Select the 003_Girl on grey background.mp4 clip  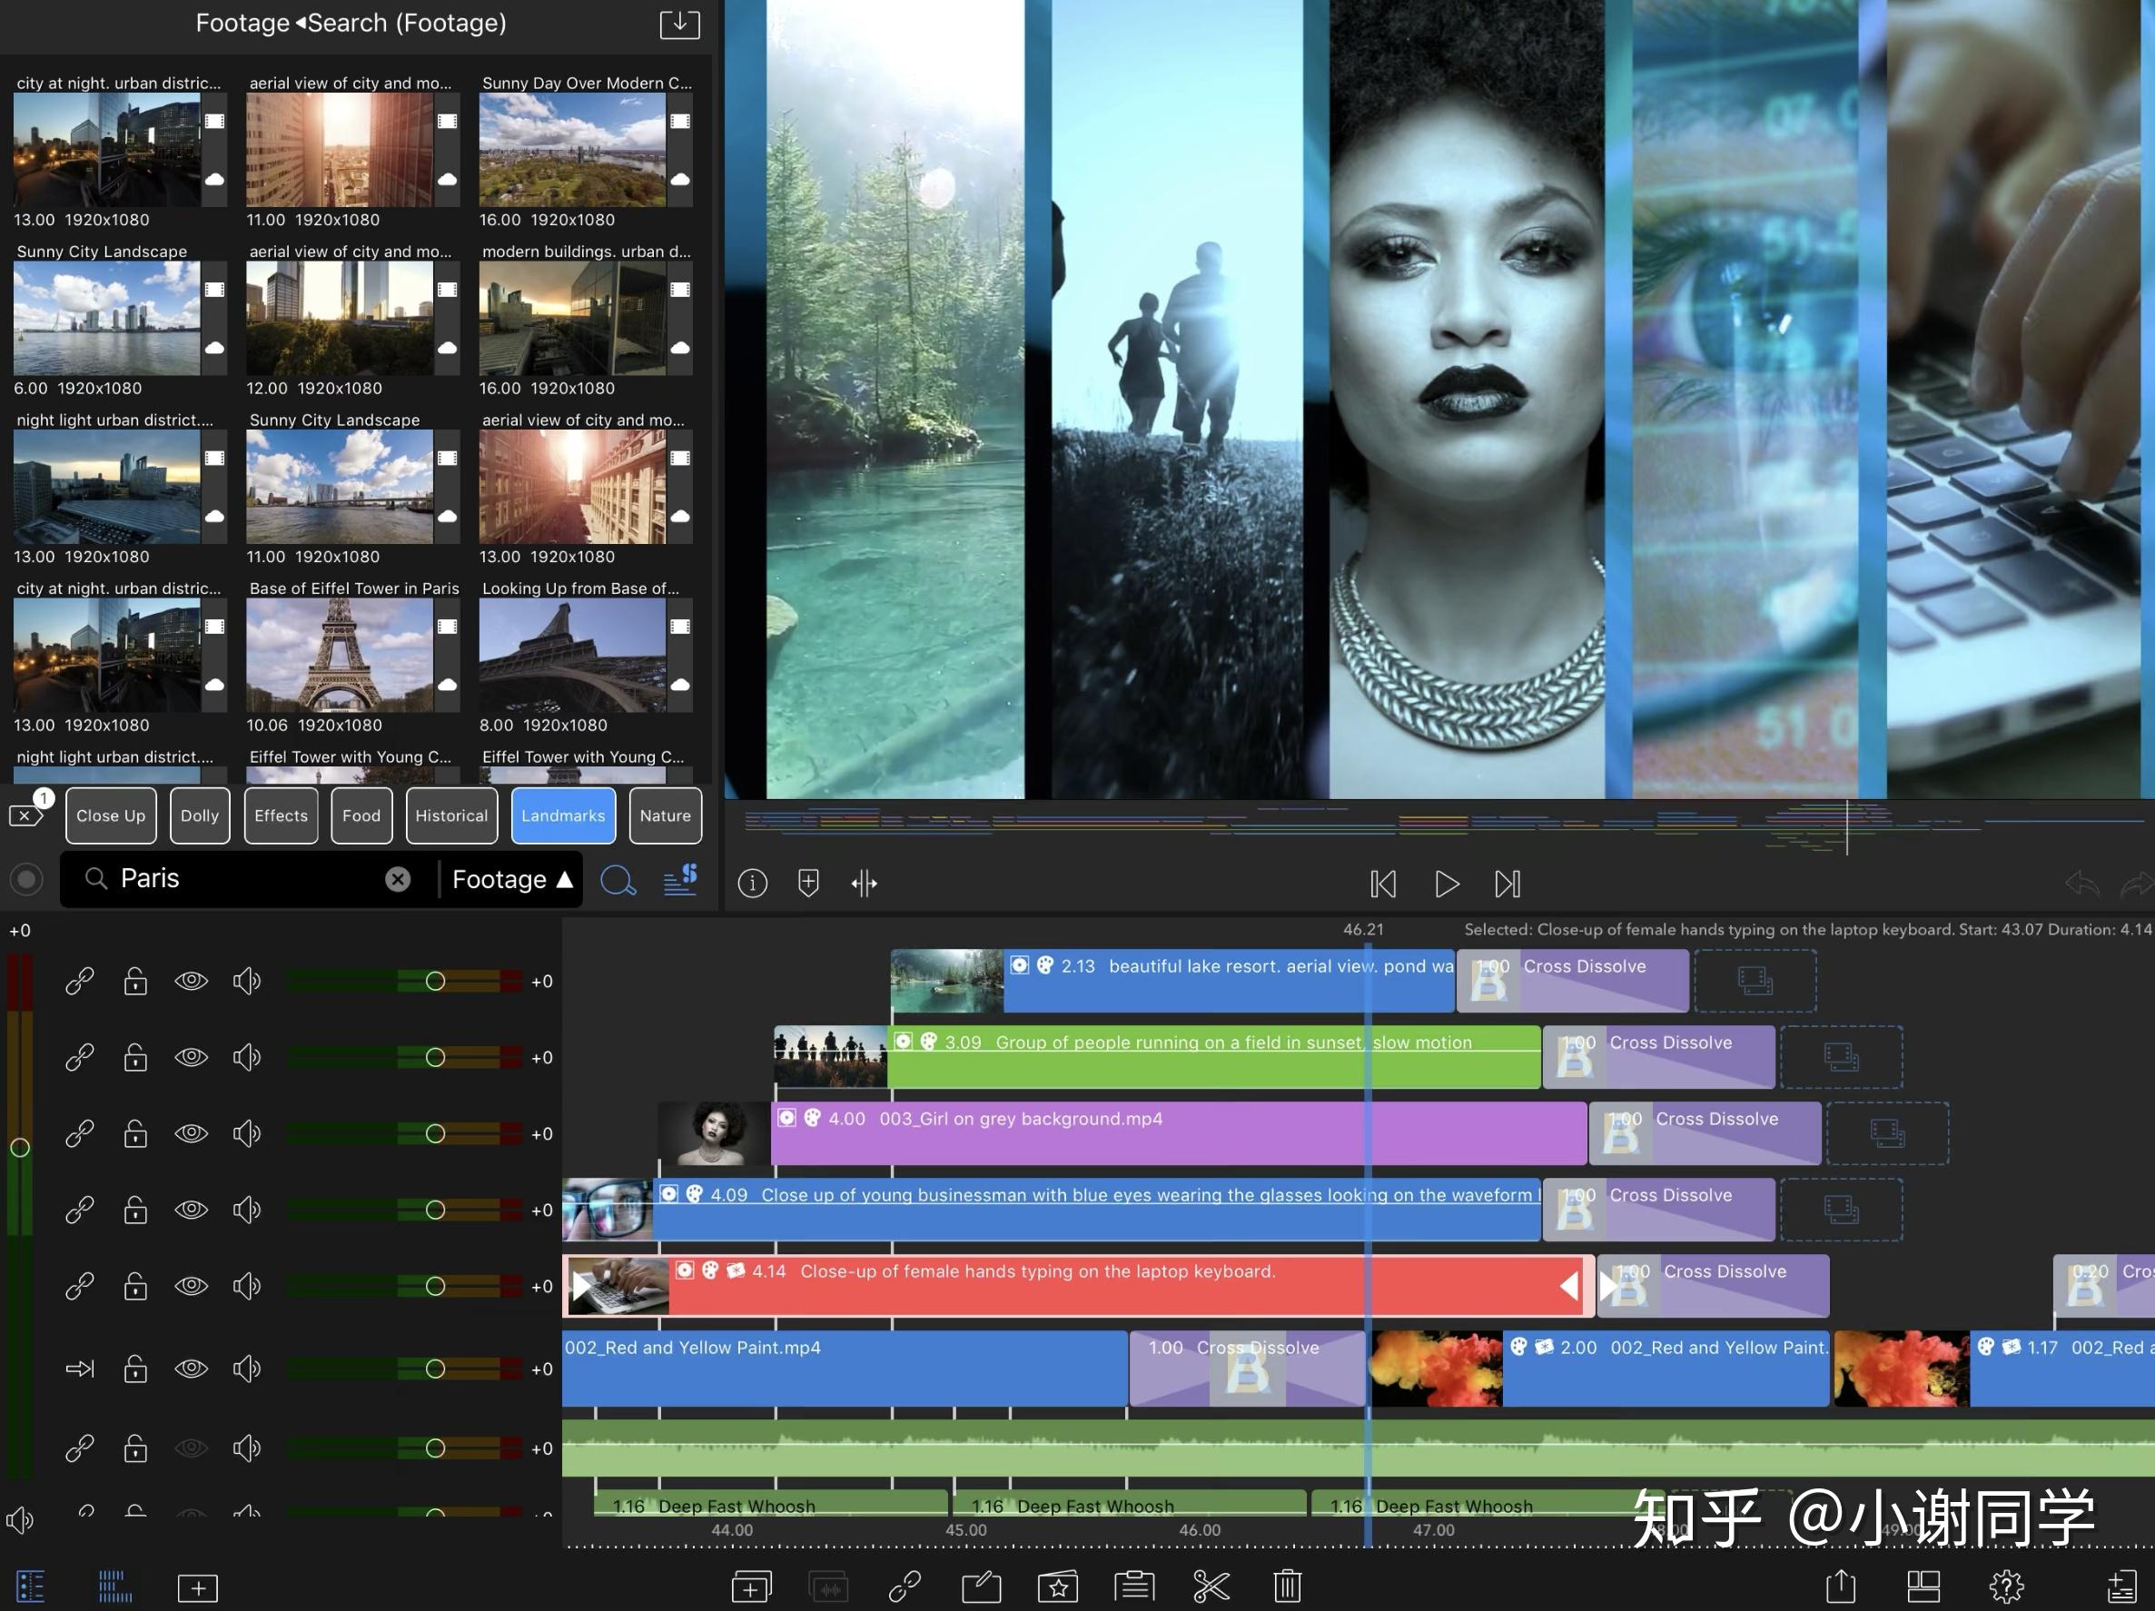pyautogui.click(x=1122, y=1132)
